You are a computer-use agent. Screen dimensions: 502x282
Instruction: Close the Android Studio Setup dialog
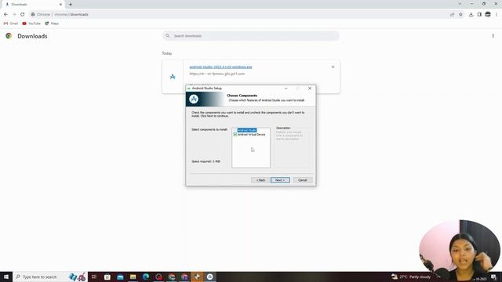[x=310, y=89]
